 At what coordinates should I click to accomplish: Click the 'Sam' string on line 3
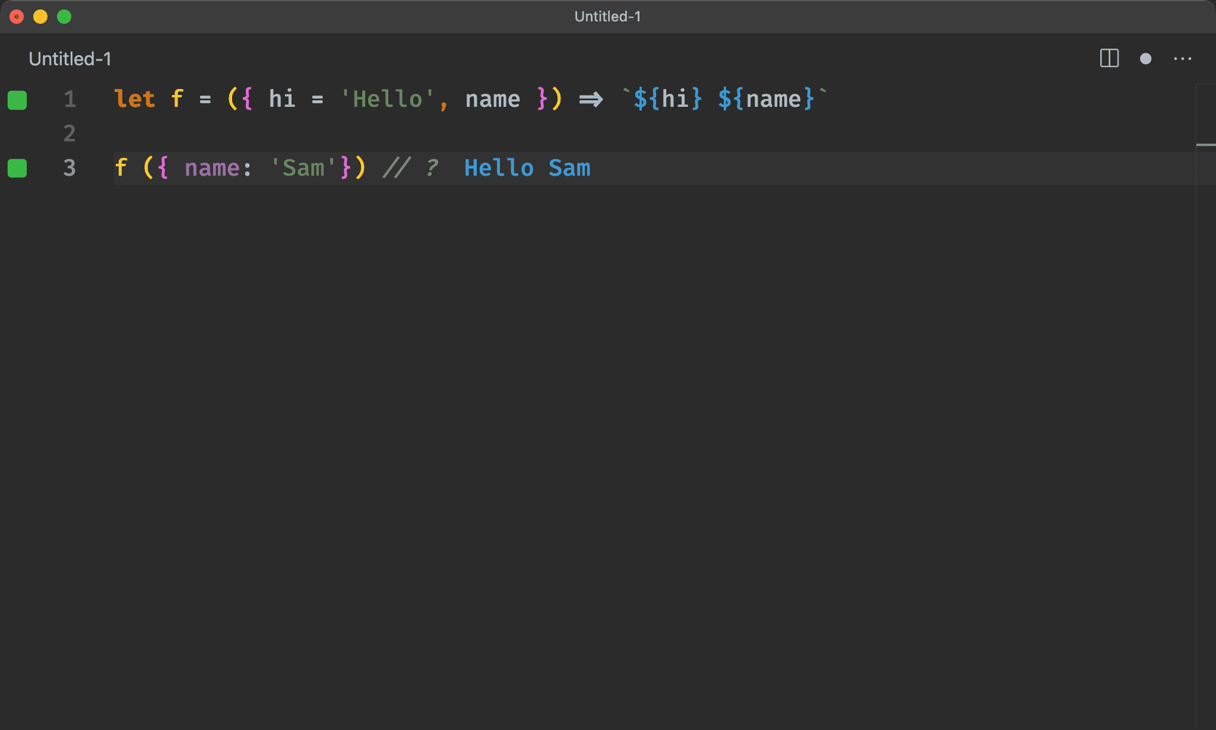pos(303,168)
